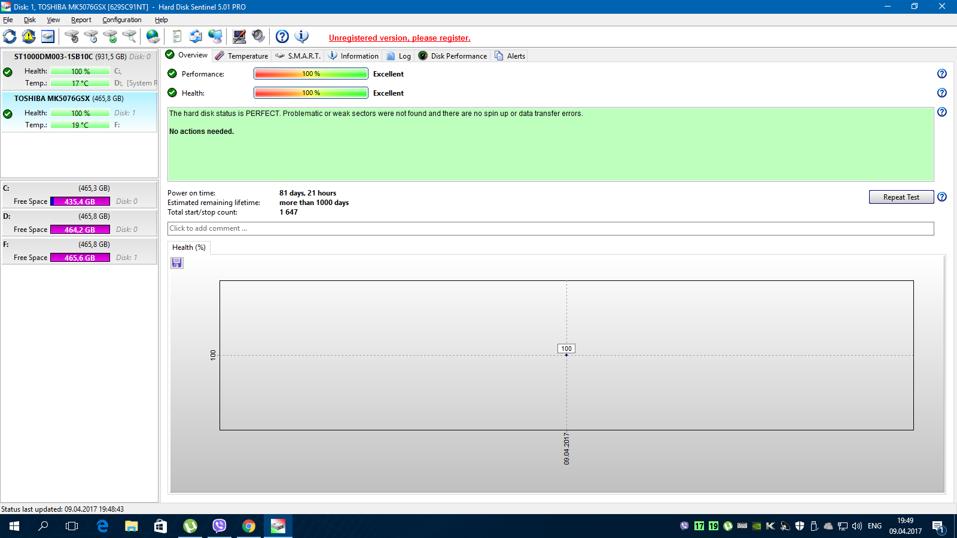
Task: Click the 'more than 1000 days' lifetime value
Action: click(314, 203)
